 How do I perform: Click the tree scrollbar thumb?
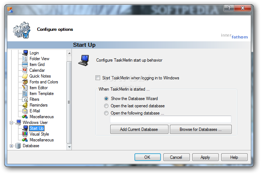[69, 102]
